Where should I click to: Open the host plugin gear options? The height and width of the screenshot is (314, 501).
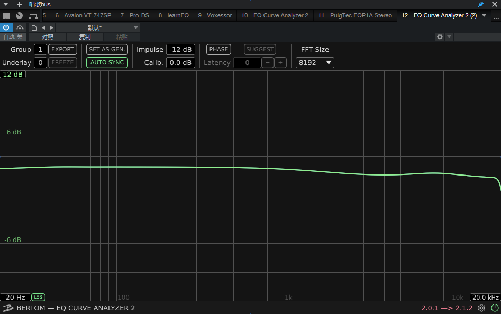pos(440,36)
